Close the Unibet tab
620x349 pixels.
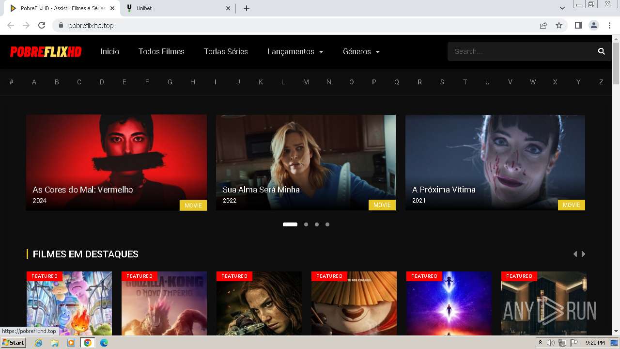tap(229, 8)
